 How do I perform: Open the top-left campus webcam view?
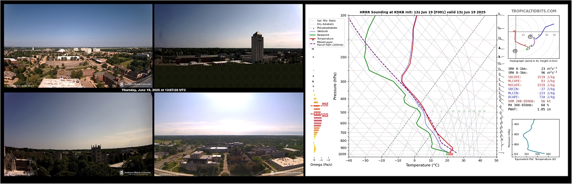coord(78,46)
